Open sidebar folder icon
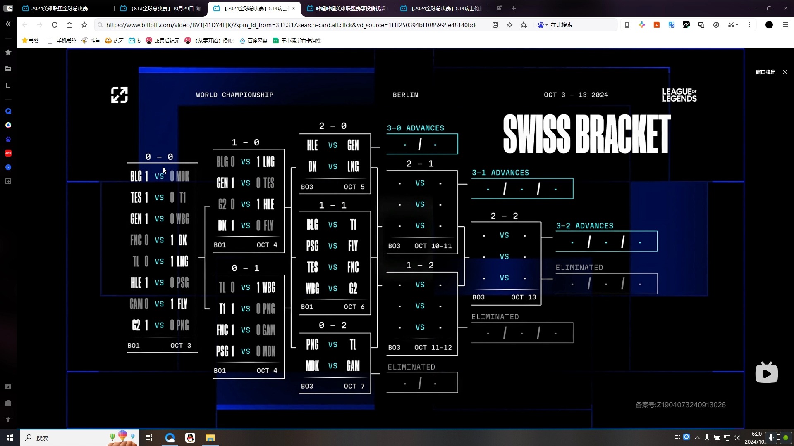The width and height of the screenshot is (794, 446). pos(8,69)
